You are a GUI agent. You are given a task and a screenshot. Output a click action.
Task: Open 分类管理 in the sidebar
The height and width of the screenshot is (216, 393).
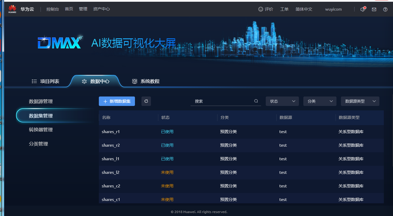(38, 144)
